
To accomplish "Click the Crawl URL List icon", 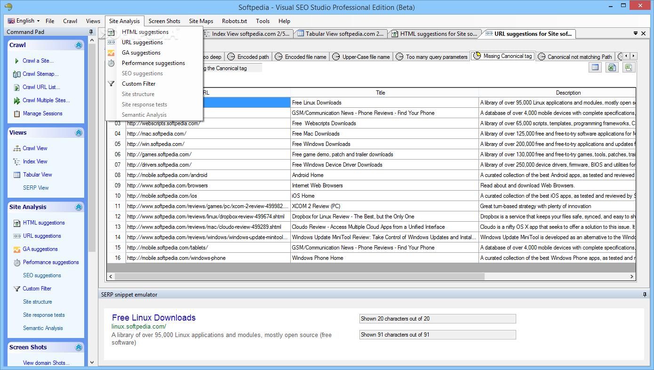I will point(17,87).
